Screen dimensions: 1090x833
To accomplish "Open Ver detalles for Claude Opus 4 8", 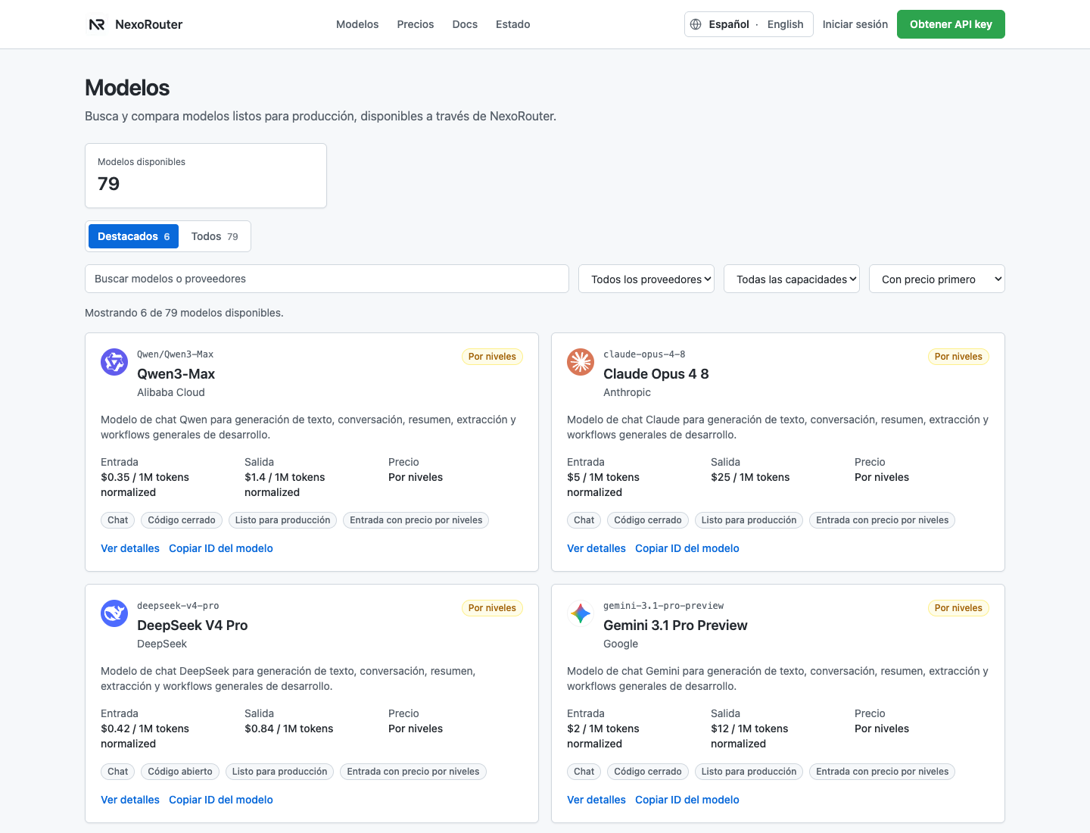I will coord(596,548).
